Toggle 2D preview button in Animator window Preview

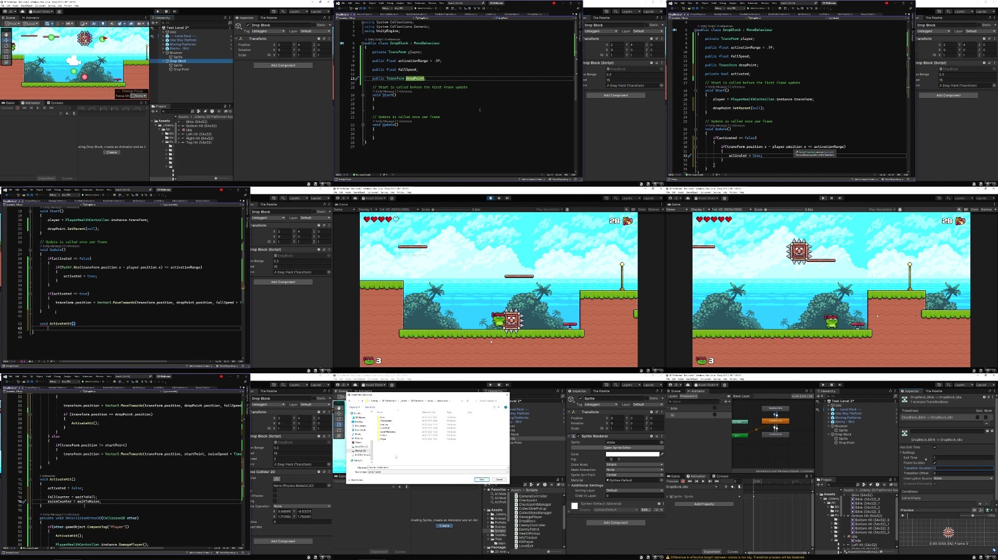point(974,510)
